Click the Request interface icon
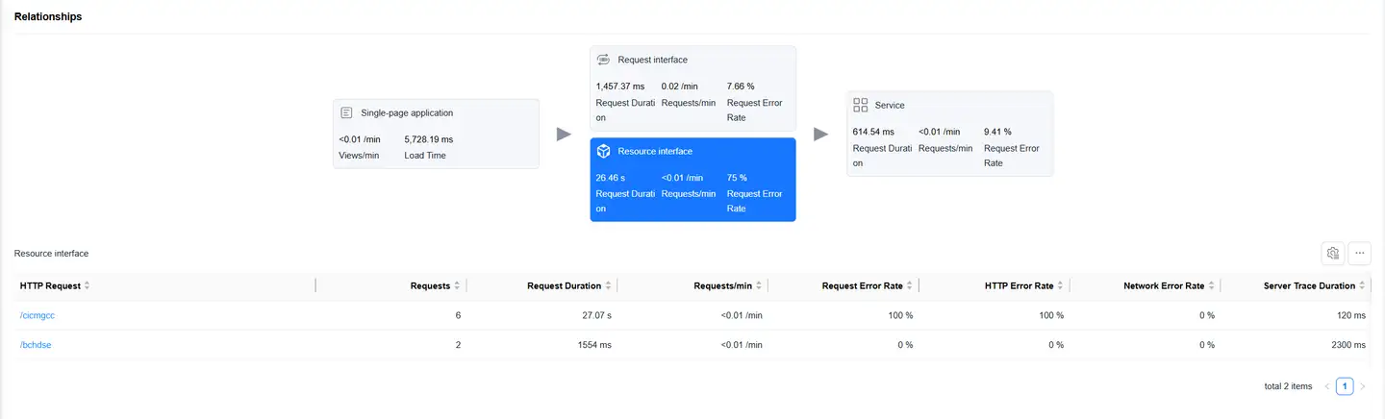1385x419 pixels. click(x=603, y=60)
